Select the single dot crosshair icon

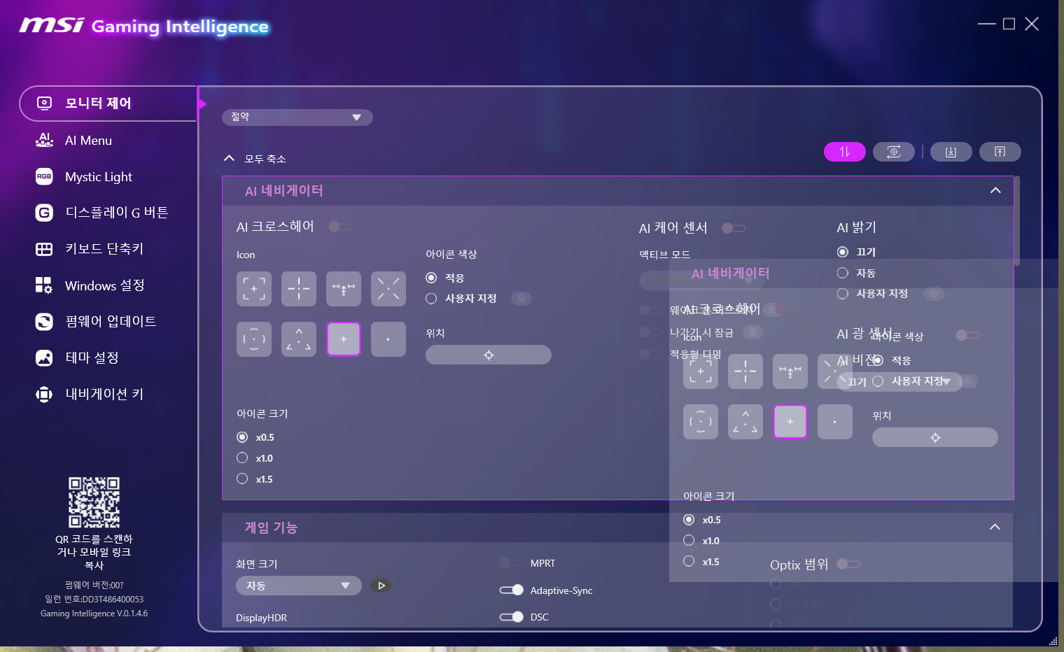pos(388,339)
